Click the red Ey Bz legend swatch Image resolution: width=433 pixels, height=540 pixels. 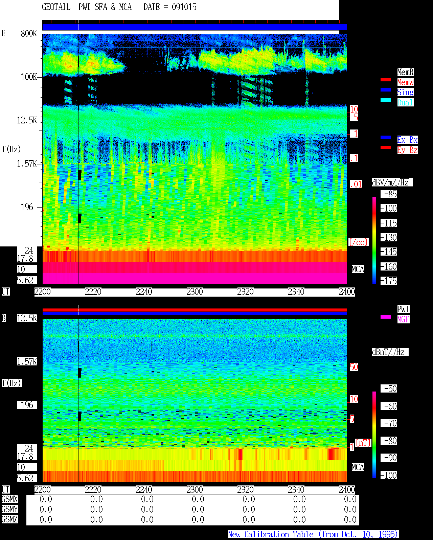click(386, 147)
